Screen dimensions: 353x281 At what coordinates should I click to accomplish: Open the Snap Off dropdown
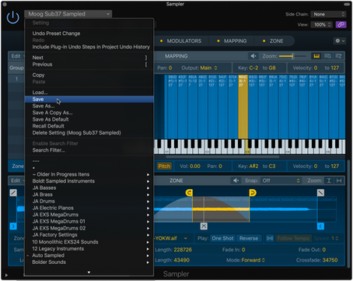(x=281, y=181)
